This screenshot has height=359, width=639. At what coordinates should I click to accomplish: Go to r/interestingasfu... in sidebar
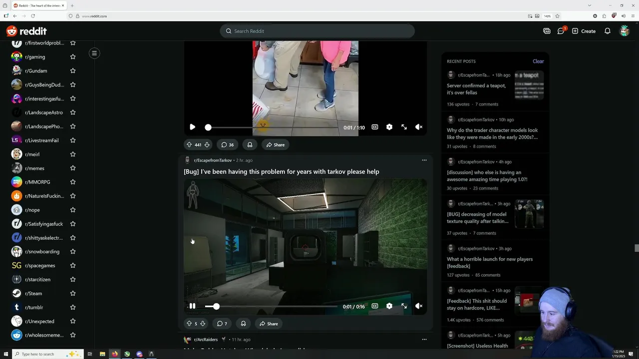click(x=44, y=99)
